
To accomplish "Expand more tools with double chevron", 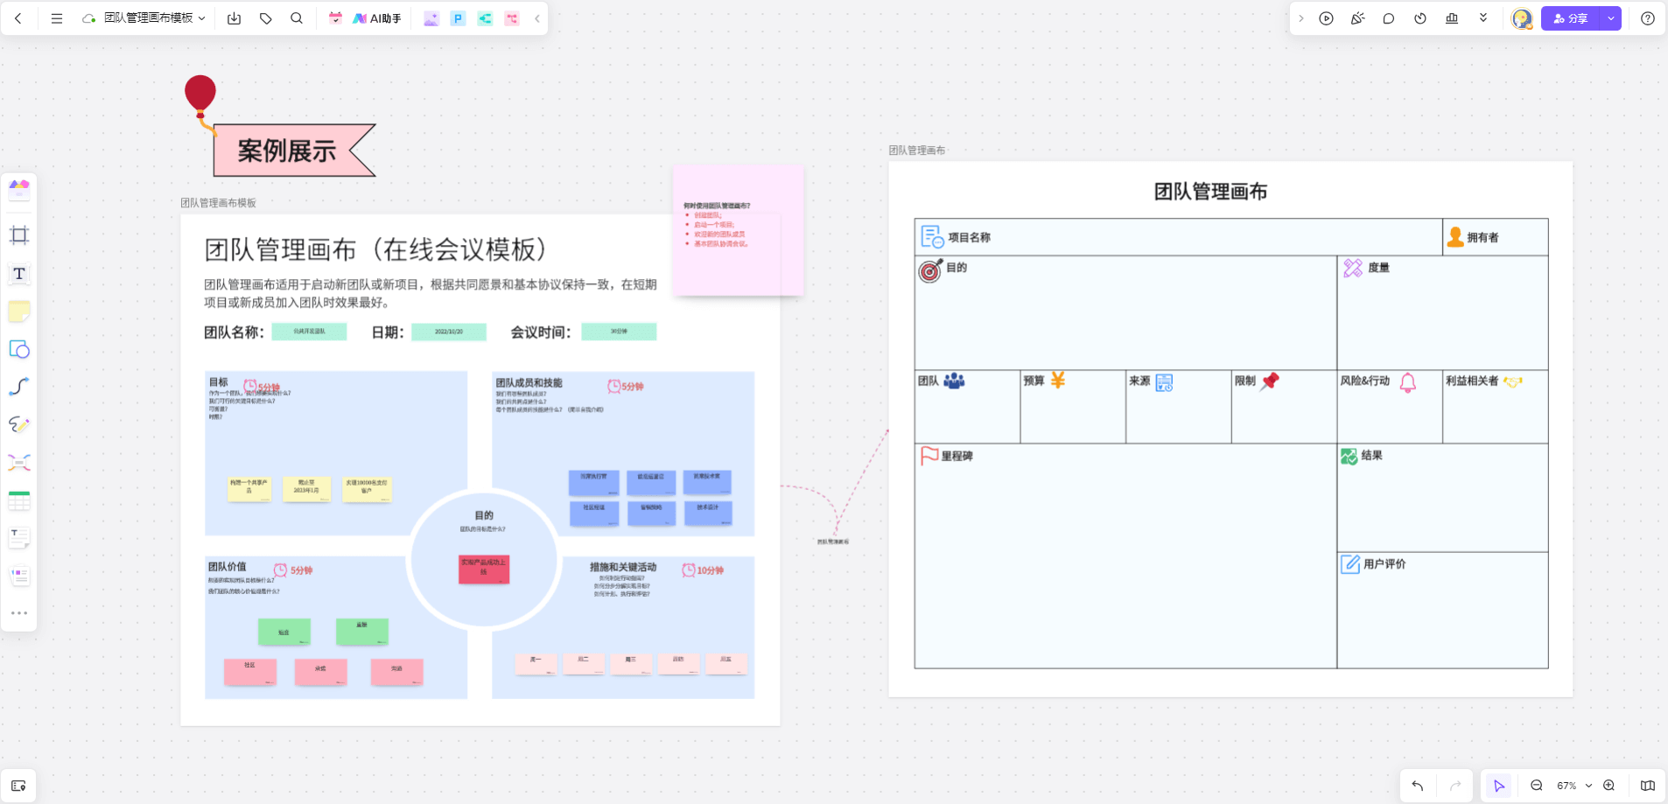I will pos(1483,18).
